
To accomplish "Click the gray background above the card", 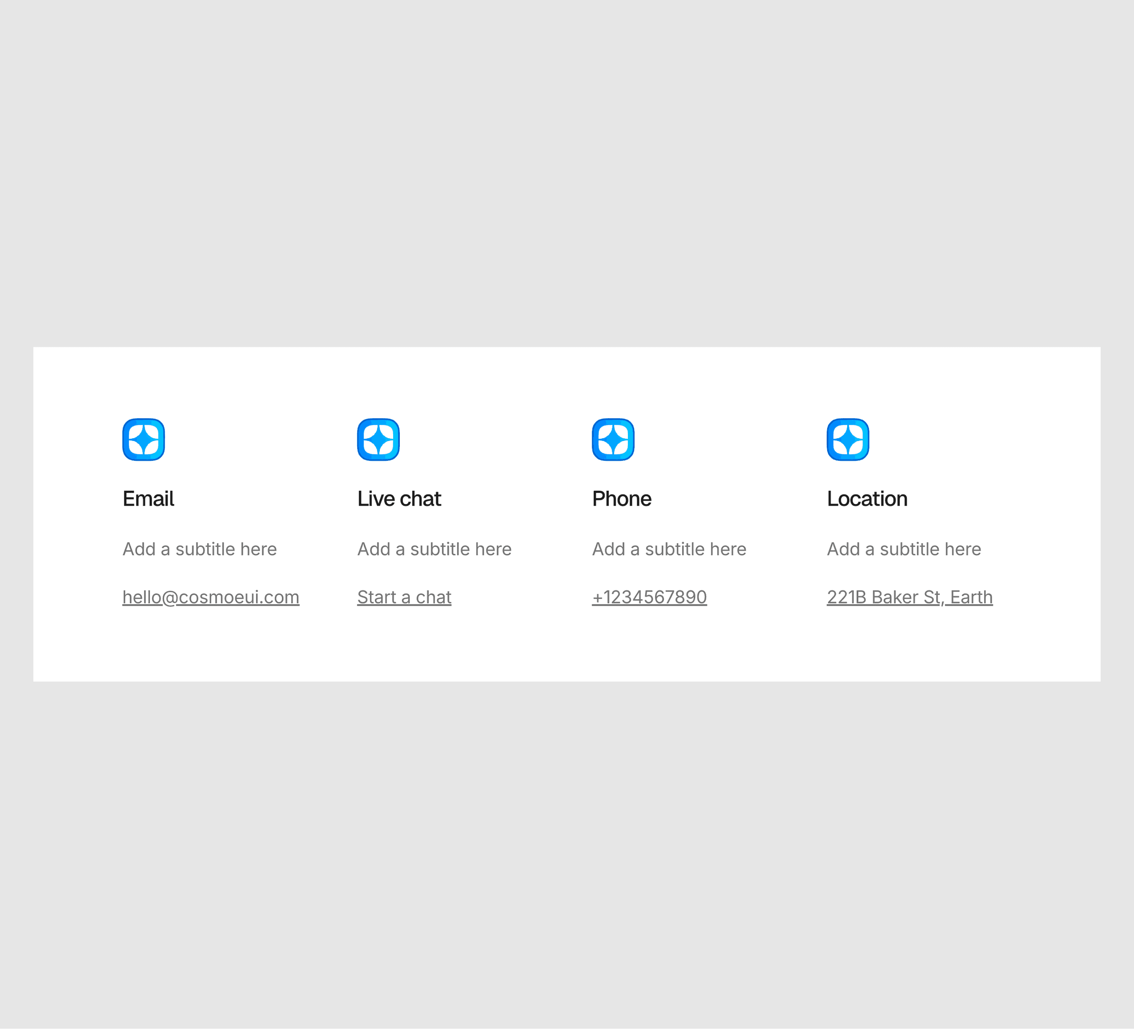I will [567, 169].
